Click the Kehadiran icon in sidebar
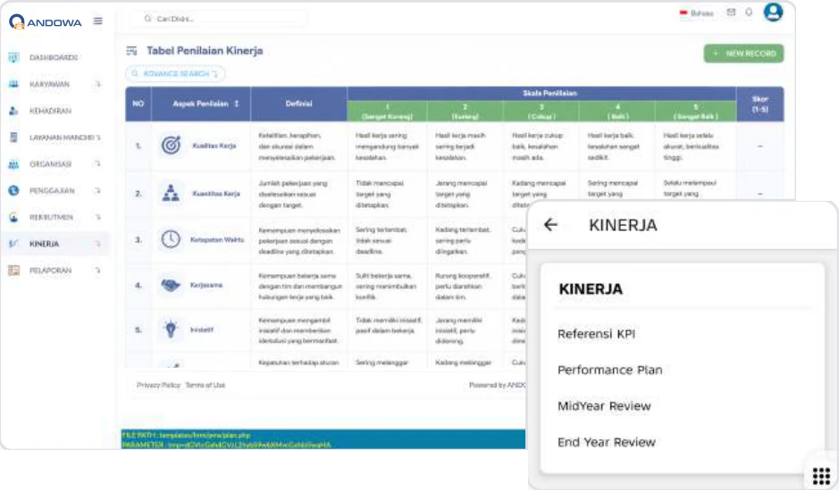Image resolution: width=839 pixels, height=490 pixels. click(x=14, y=111)
